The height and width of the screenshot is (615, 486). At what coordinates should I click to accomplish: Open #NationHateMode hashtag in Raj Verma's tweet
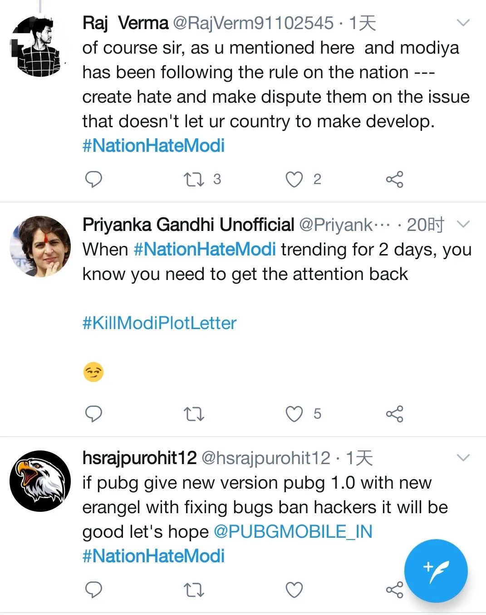click(153, 145)
